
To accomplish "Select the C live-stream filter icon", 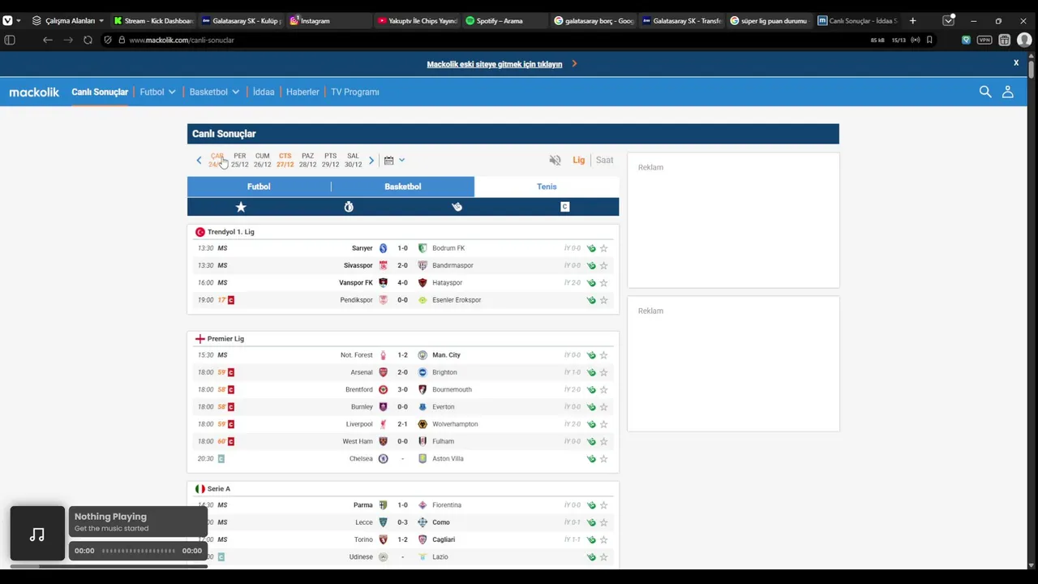I will (x=564, y=207).
